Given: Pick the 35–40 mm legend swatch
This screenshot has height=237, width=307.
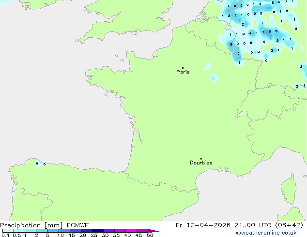Looking at the screenshot, I should (120, 231).
